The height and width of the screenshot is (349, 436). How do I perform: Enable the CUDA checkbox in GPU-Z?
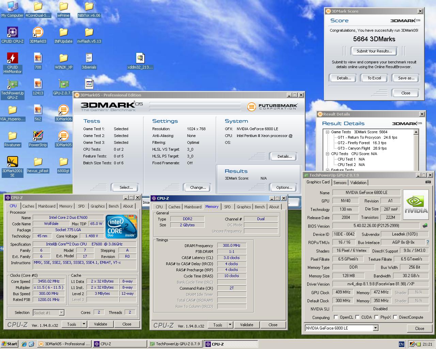click(x=357, y=317)
